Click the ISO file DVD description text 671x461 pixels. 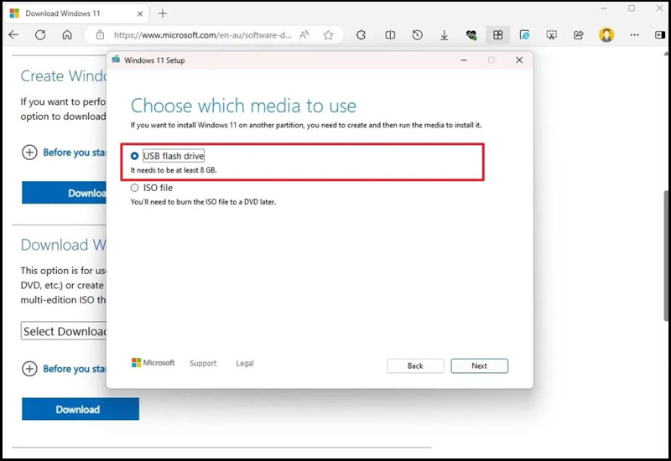point(203,202)
